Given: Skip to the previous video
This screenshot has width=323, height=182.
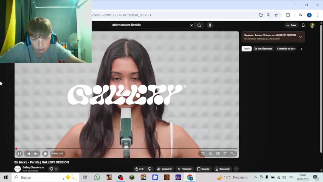Looking at the screenshot, I should [28, 153].
